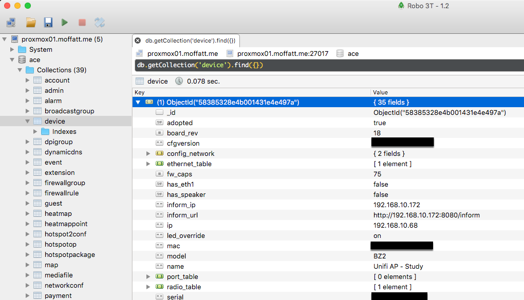524x300 pixels.
Task: Click the Save floppy disk icon
Action: (x=48, y=22)
